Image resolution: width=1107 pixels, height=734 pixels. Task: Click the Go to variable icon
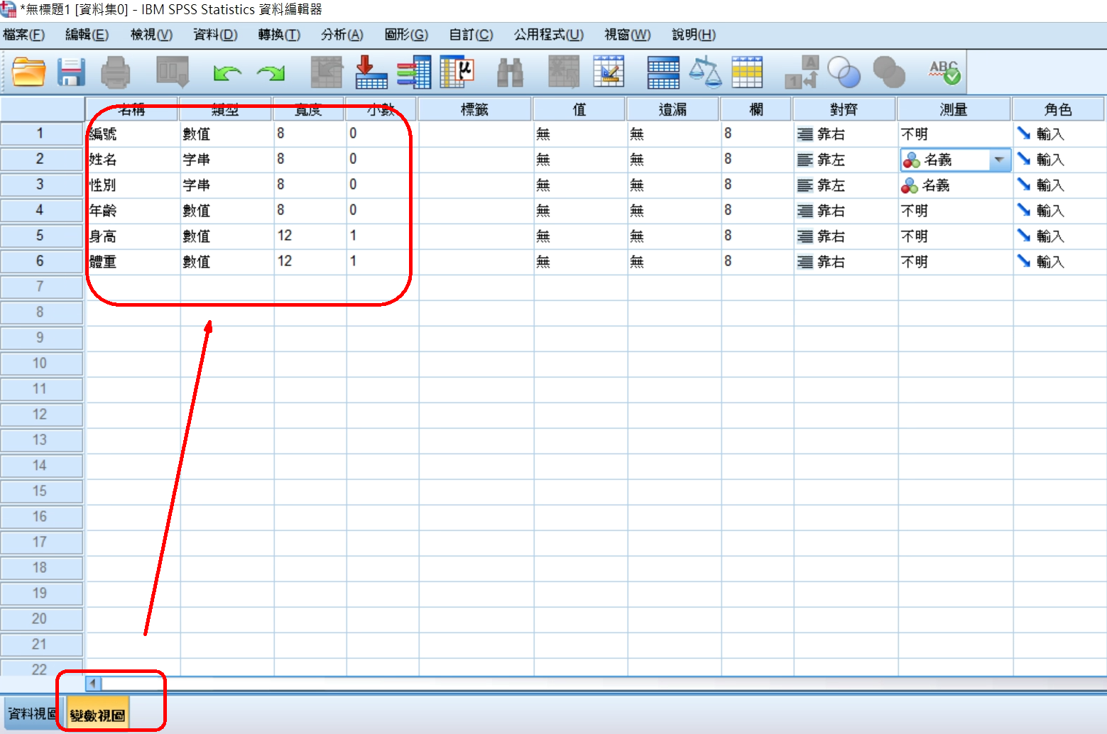[371, 72]
